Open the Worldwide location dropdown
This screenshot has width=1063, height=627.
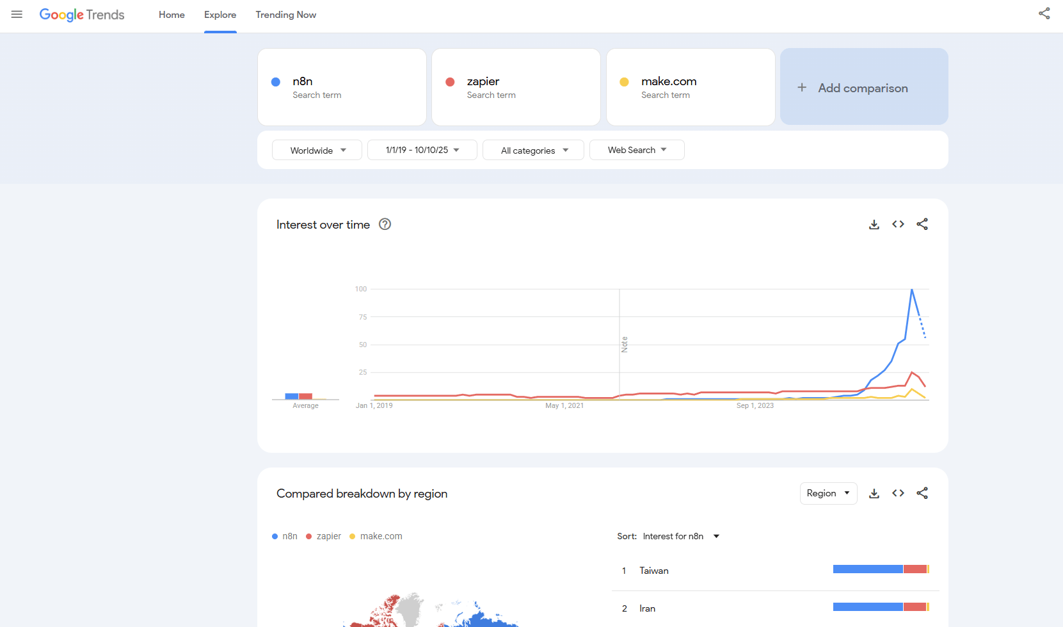pyautogui.click(x=317, y=151)
